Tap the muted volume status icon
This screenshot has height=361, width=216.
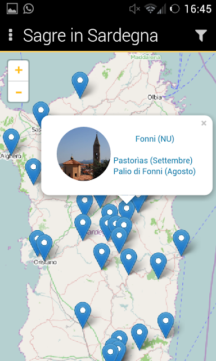[x=134, y=9]
